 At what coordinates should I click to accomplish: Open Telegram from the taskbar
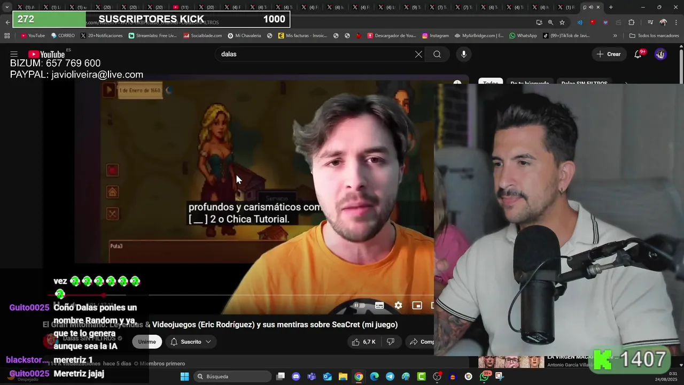click(x=390, y=376)
